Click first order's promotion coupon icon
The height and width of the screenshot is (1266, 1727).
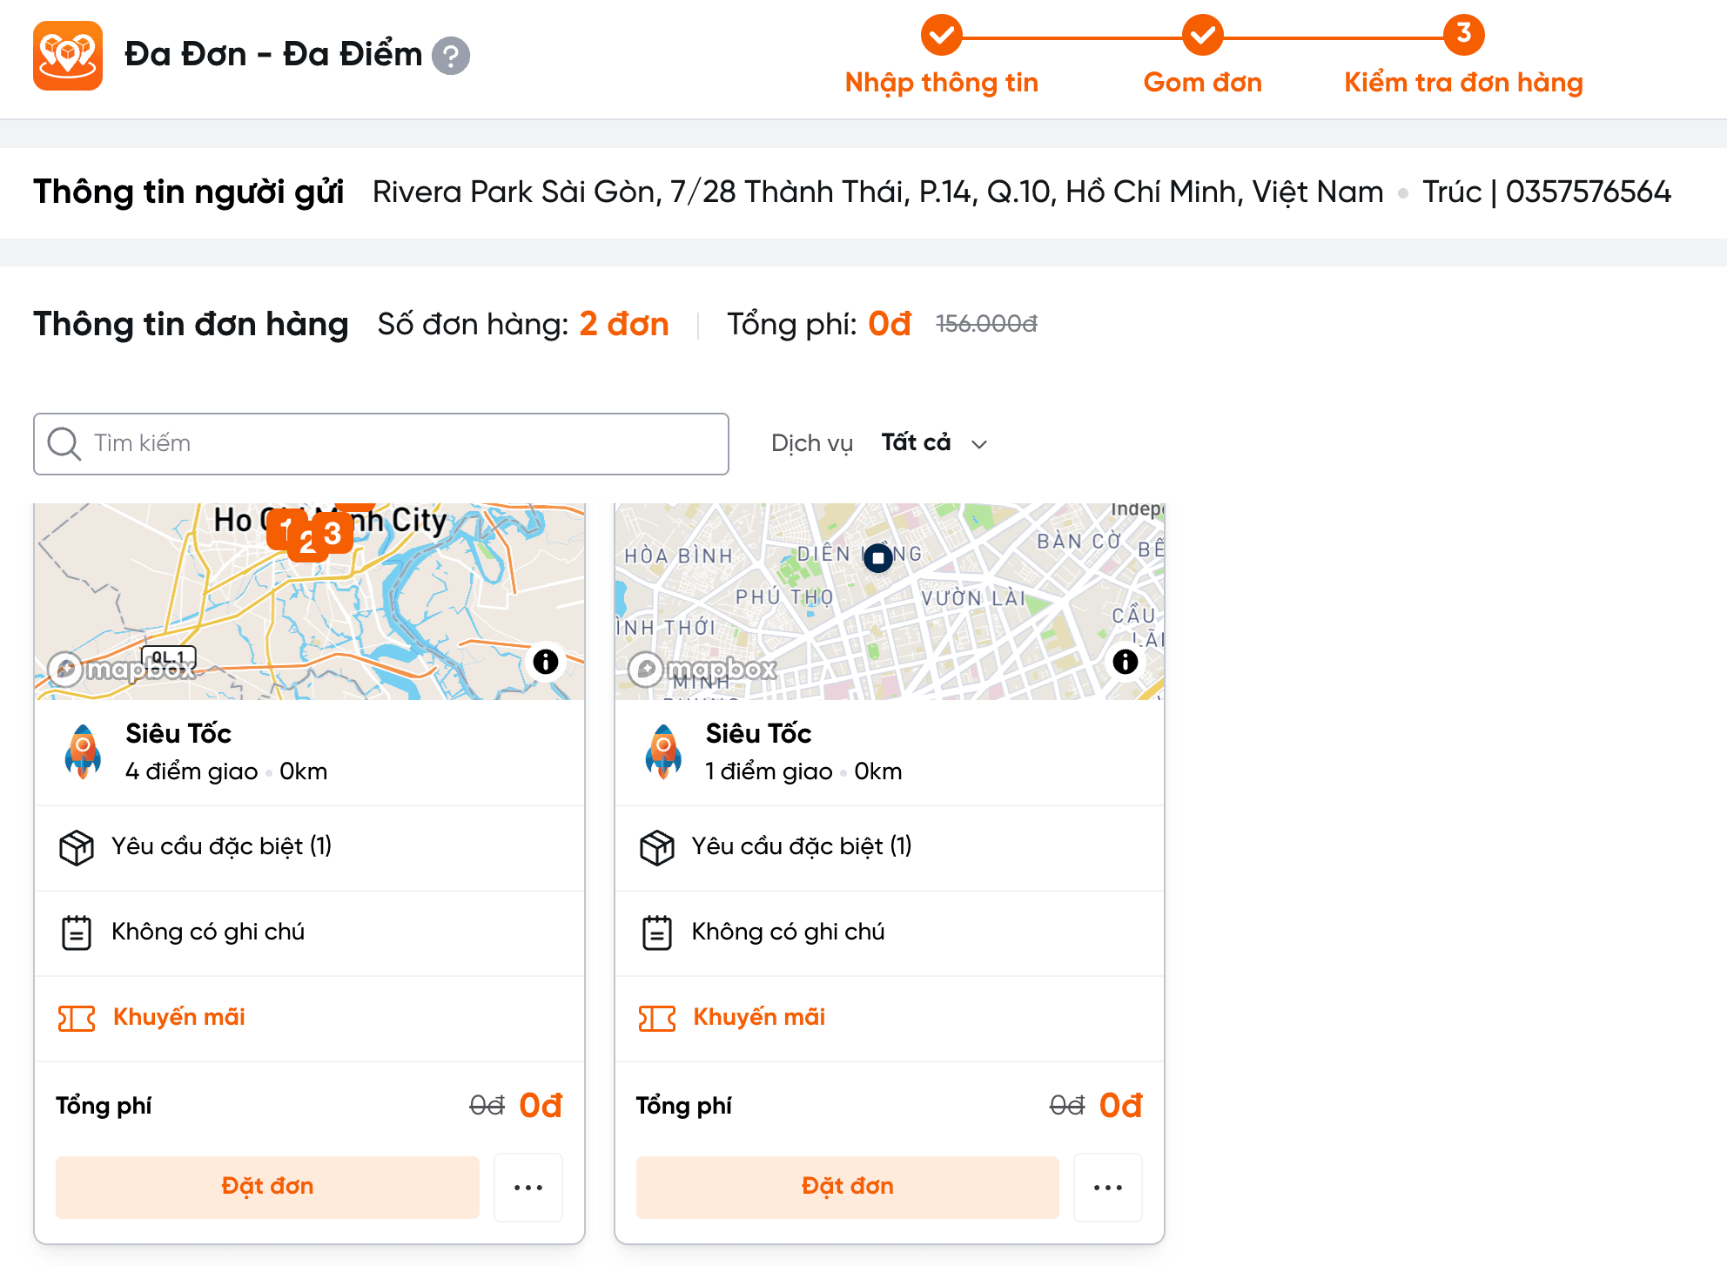pos(77,1018)
